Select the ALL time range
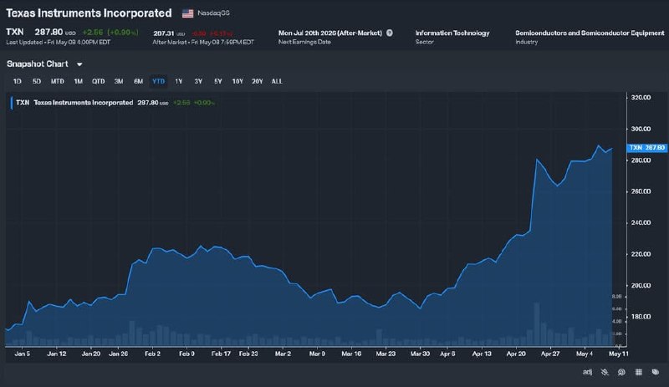The height and width of the screenshot is (387, 669). pos(277,81)
